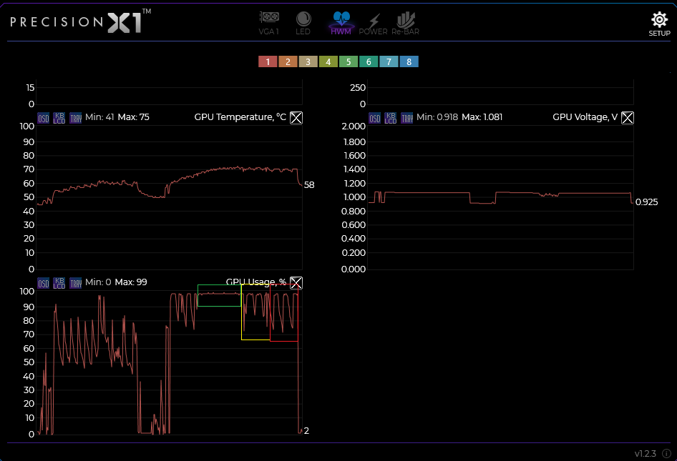The height and width of the screenshot is (461, 677).
Task: Click the GPU Voltage, V title
Action: pyautogui.click(x=585, y=117)
